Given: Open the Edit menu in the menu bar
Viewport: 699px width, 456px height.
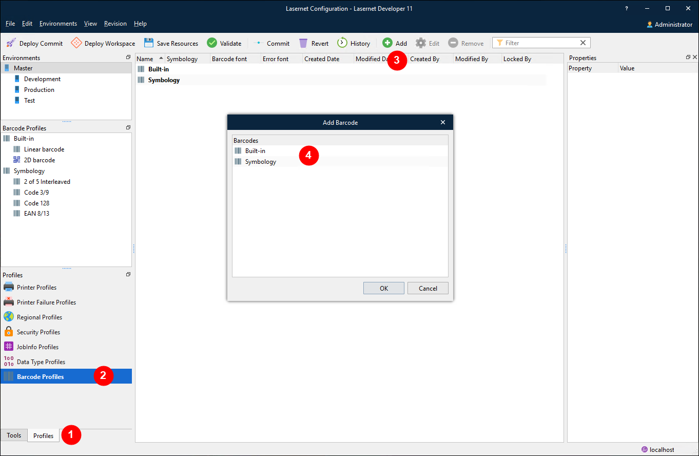Looking at the screenshot, I should (27, 24).
